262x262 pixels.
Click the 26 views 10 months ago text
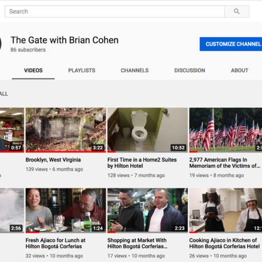point(218,256)
